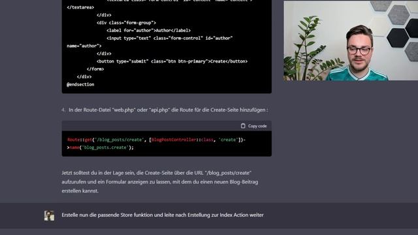
Task: Click the 'aufzurufen und ein Formular' text line
Action: (160, 181)
